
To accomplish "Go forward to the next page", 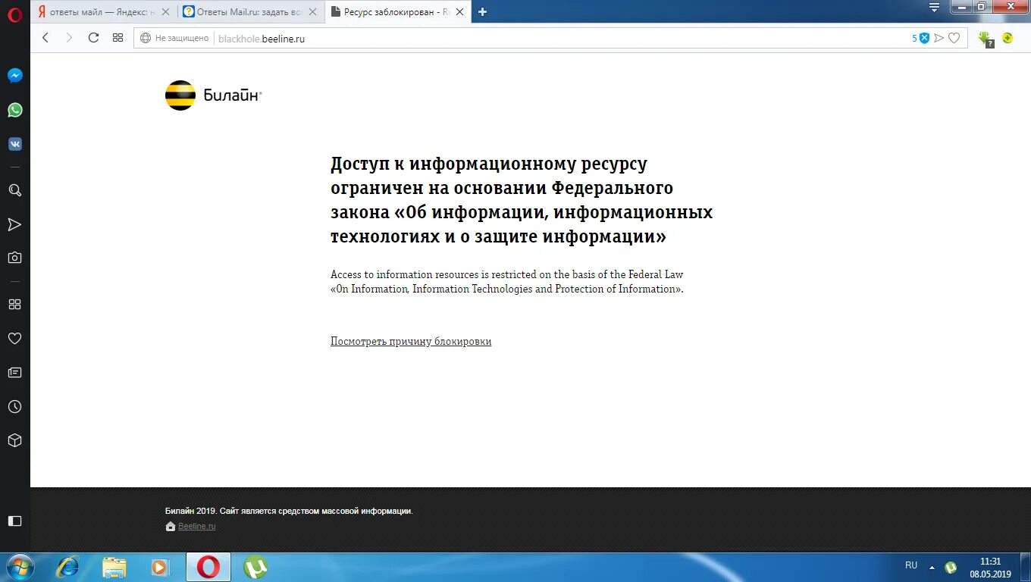I will tap(69, 38).
